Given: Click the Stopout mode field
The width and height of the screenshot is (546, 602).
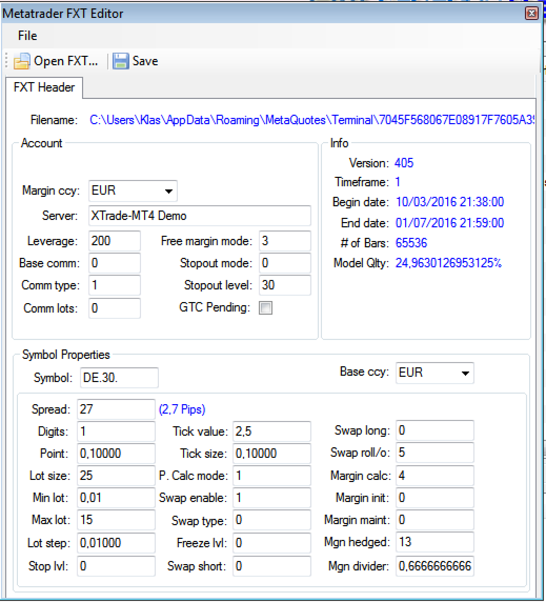Looking at the screenshot, I should 285,263.
